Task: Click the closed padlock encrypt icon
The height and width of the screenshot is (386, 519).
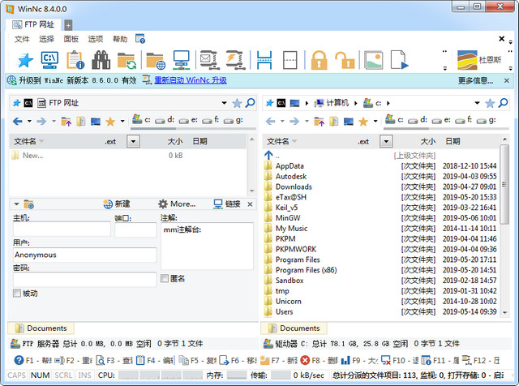Action: 319,59
